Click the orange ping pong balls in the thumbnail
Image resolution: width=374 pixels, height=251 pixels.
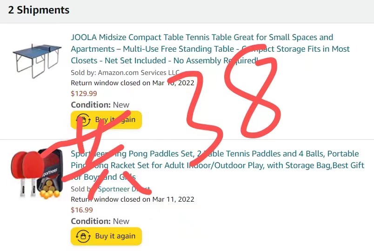click(x=47, y=192)
